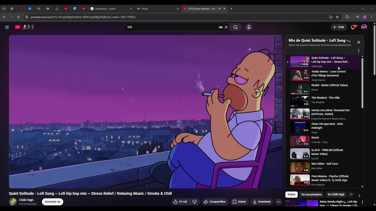Switch to pinned Netflix tab
The image size is (376, 211).
(21, 8)
